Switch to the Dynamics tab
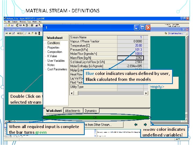193x145 pixels. tap(91, 111)
